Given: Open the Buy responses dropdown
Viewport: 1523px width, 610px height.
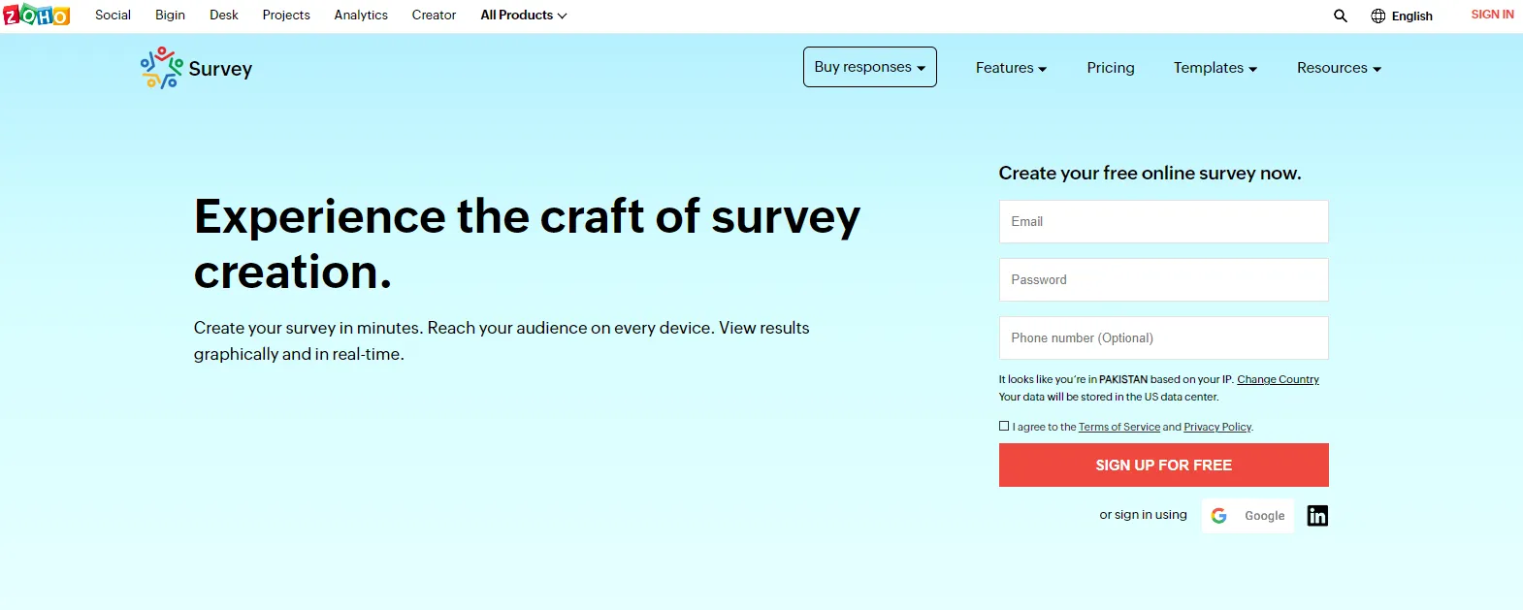Looking at the screenshot, I should tap(870, 67).
